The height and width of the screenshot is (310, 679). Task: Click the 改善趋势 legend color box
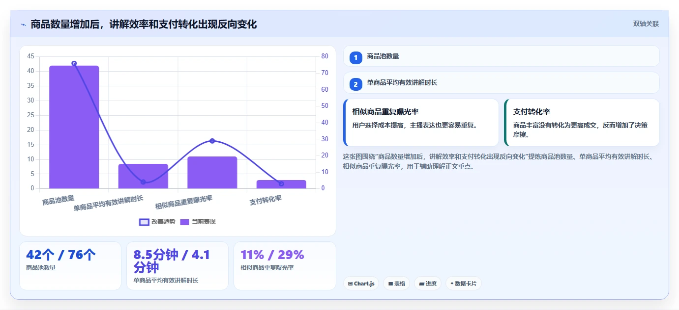[x=144, y=222]
